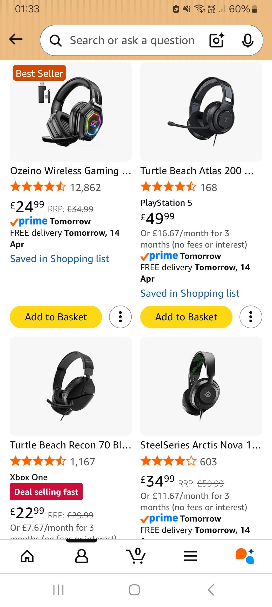Open more options for Ozeino headset
This screenshot has width=272, height=607.
120,317
